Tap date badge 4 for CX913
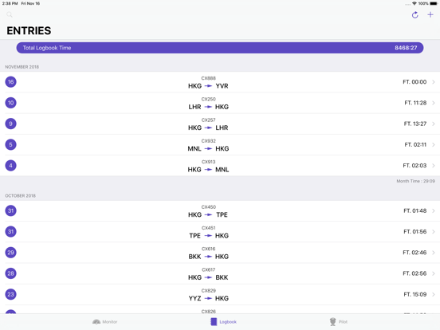 click(10, 166)
